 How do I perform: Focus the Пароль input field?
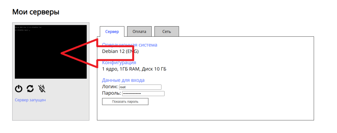click(x=143, y=94)
